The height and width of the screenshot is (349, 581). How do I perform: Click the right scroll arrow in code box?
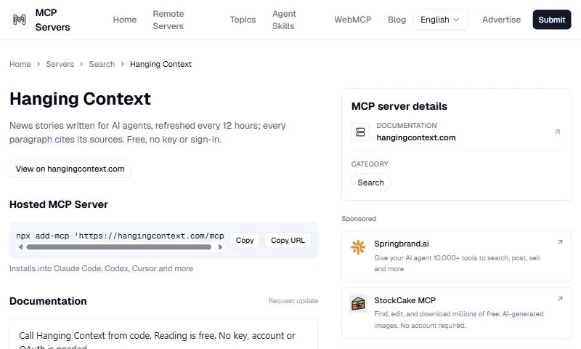click(x=221, y=247)
